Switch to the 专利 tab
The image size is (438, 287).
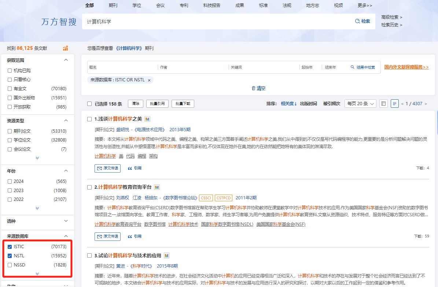tap(184, 5)
